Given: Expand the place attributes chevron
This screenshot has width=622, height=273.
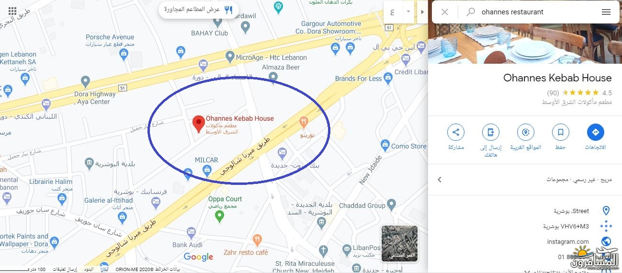Looking at the screenshot, I should [440, 180].
